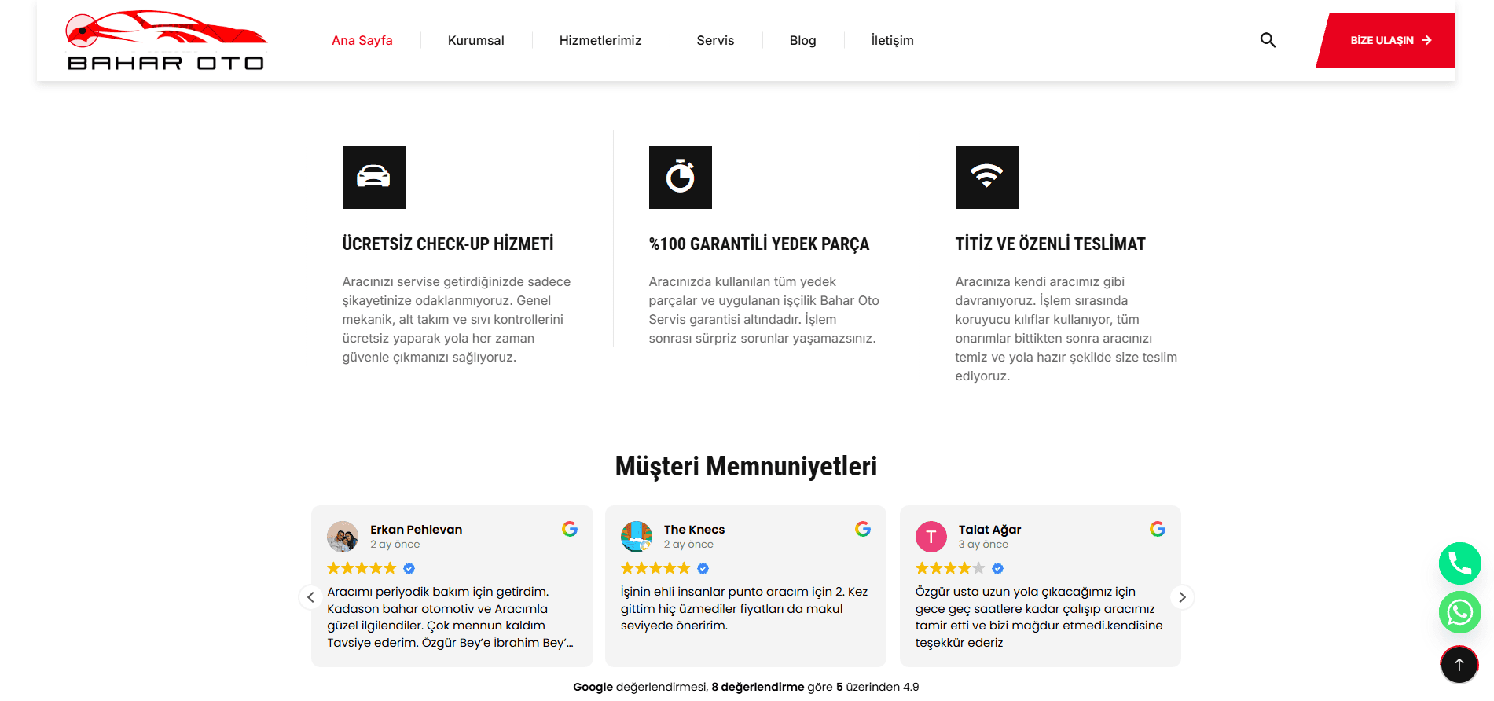This screenshot has width=1494, height=701.
Task: Click the stopwatch icon above Garantili Yedek Parça
Action: (x=681, y=178)
